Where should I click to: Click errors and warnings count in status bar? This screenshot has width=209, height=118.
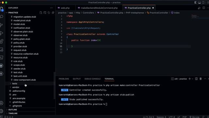[9, 117]
